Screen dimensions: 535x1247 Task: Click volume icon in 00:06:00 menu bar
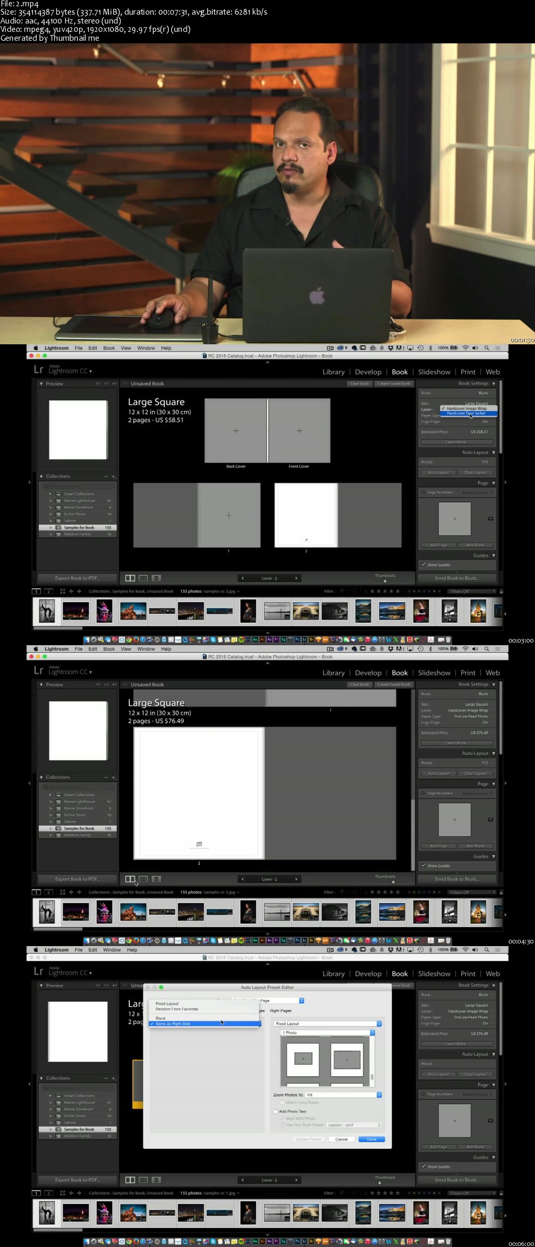(x=475, y=950)
